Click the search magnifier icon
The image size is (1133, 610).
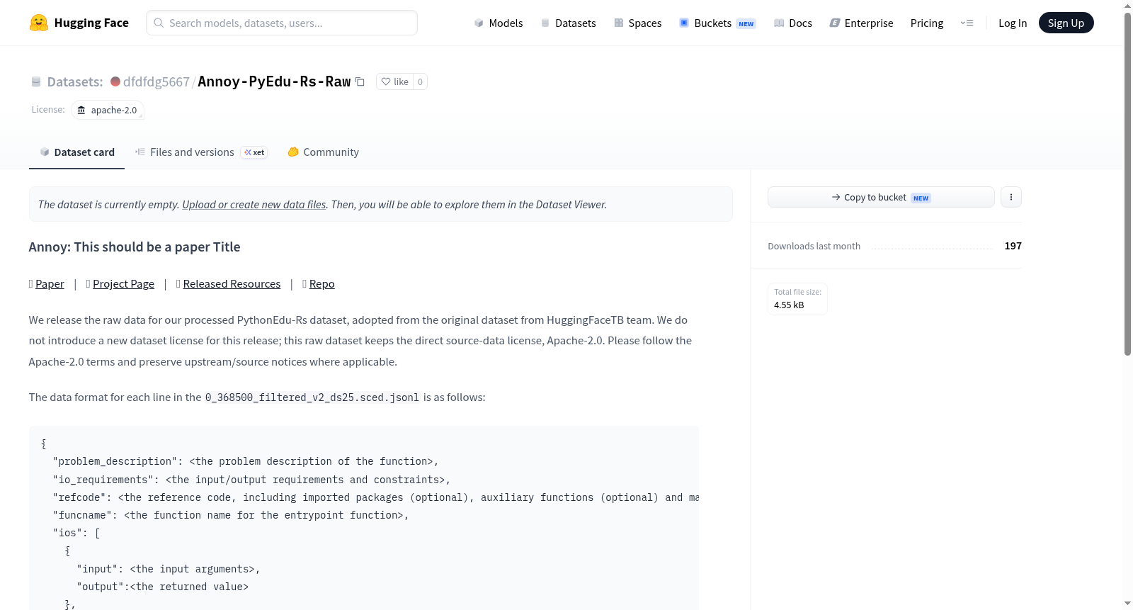[159, 23]
